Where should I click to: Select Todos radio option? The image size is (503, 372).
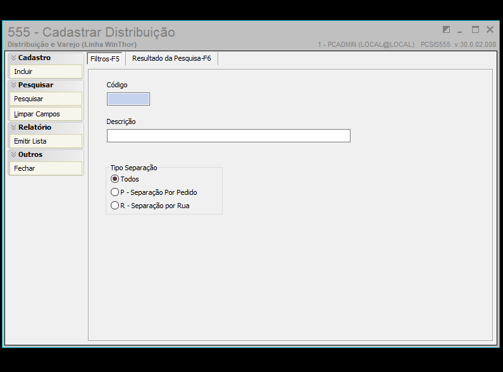(125, 179)
